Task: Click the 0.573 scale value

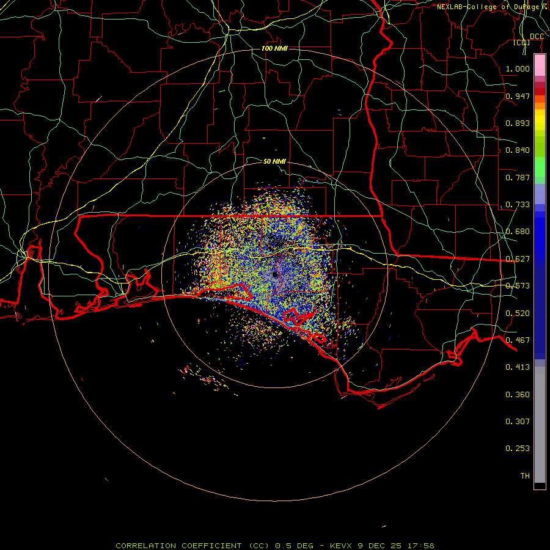Action: [518, 286]
